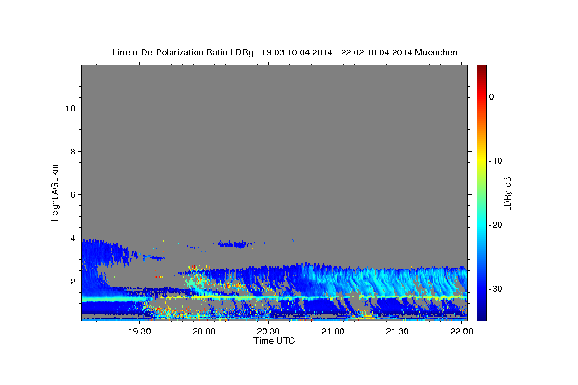
Task: Click the 21:30 time tick label
Action: (397, 332)
